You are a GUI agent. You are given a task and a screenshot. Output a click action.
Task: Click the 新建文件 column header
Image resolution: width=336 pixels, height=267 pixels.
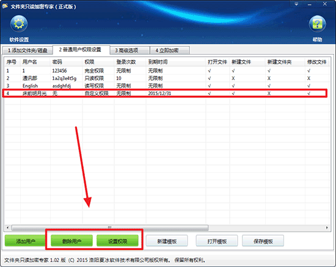(247, 62)
